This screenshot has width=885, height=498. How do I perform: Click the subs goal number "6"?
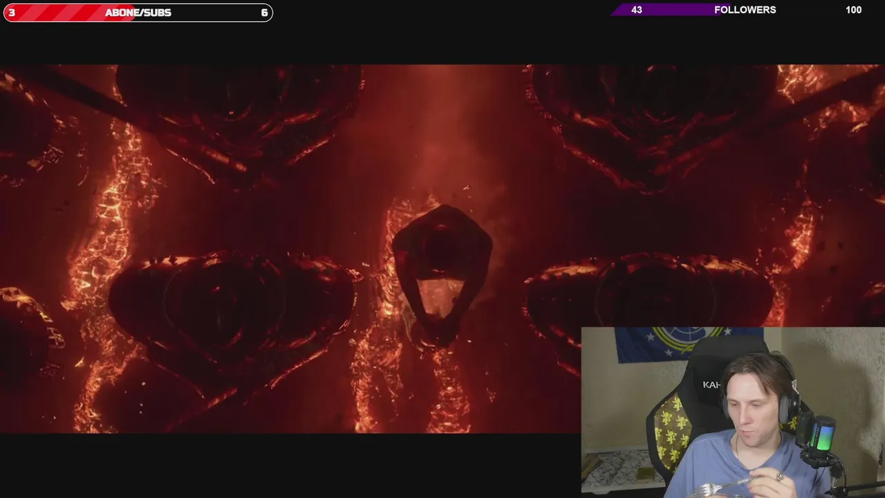264,12
